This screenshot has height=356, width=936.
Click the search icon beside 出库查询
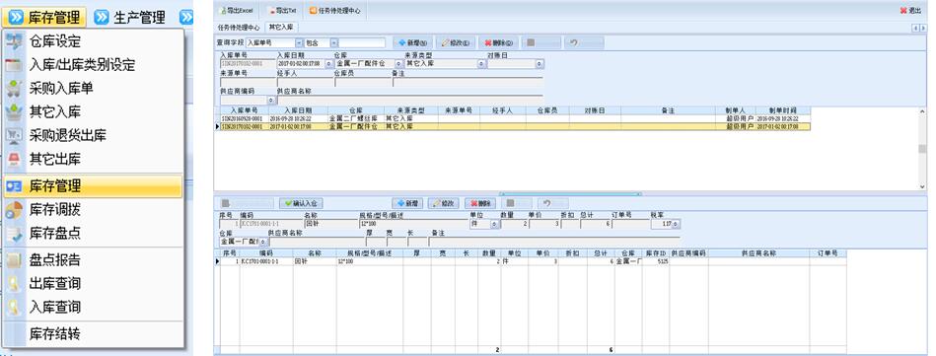tap(14, 284)
